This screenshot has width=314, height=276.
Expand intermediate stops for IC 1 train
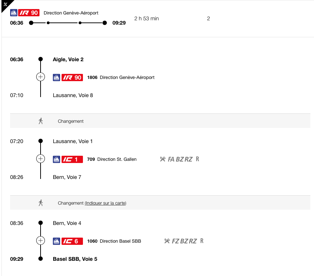pos(41,159)
